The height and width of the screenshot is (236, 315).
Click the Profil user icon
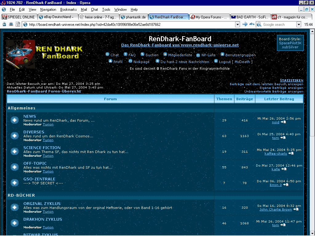pyautogui.click(x=110, y=61)
